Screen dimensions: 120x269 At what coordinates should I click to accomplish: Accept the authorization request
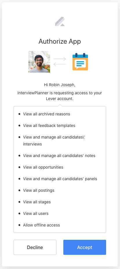click(85, 247)
